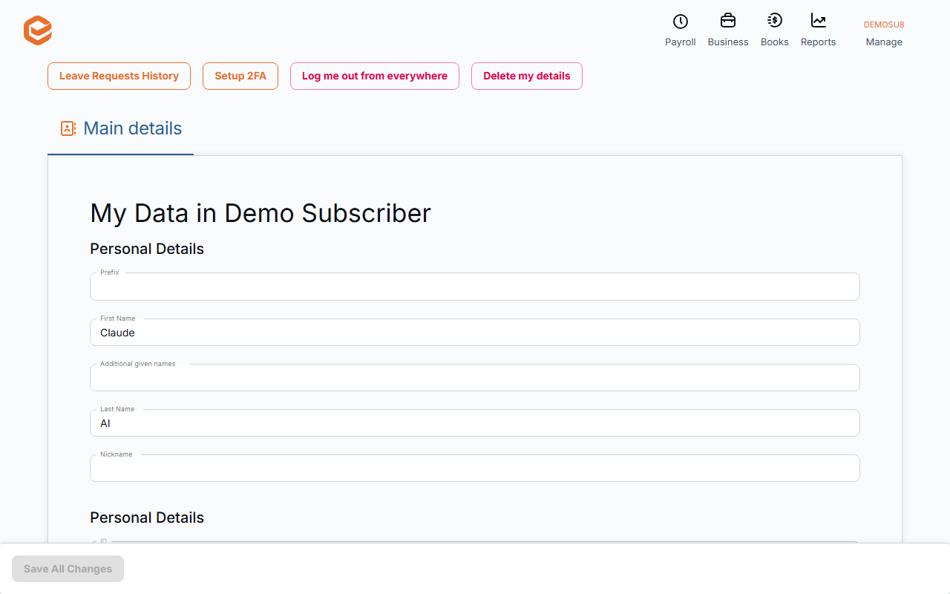Click the Delete my details button
The height and width of the screenshot is (594, 950).
pyautogui.click(x=527, y=76)
